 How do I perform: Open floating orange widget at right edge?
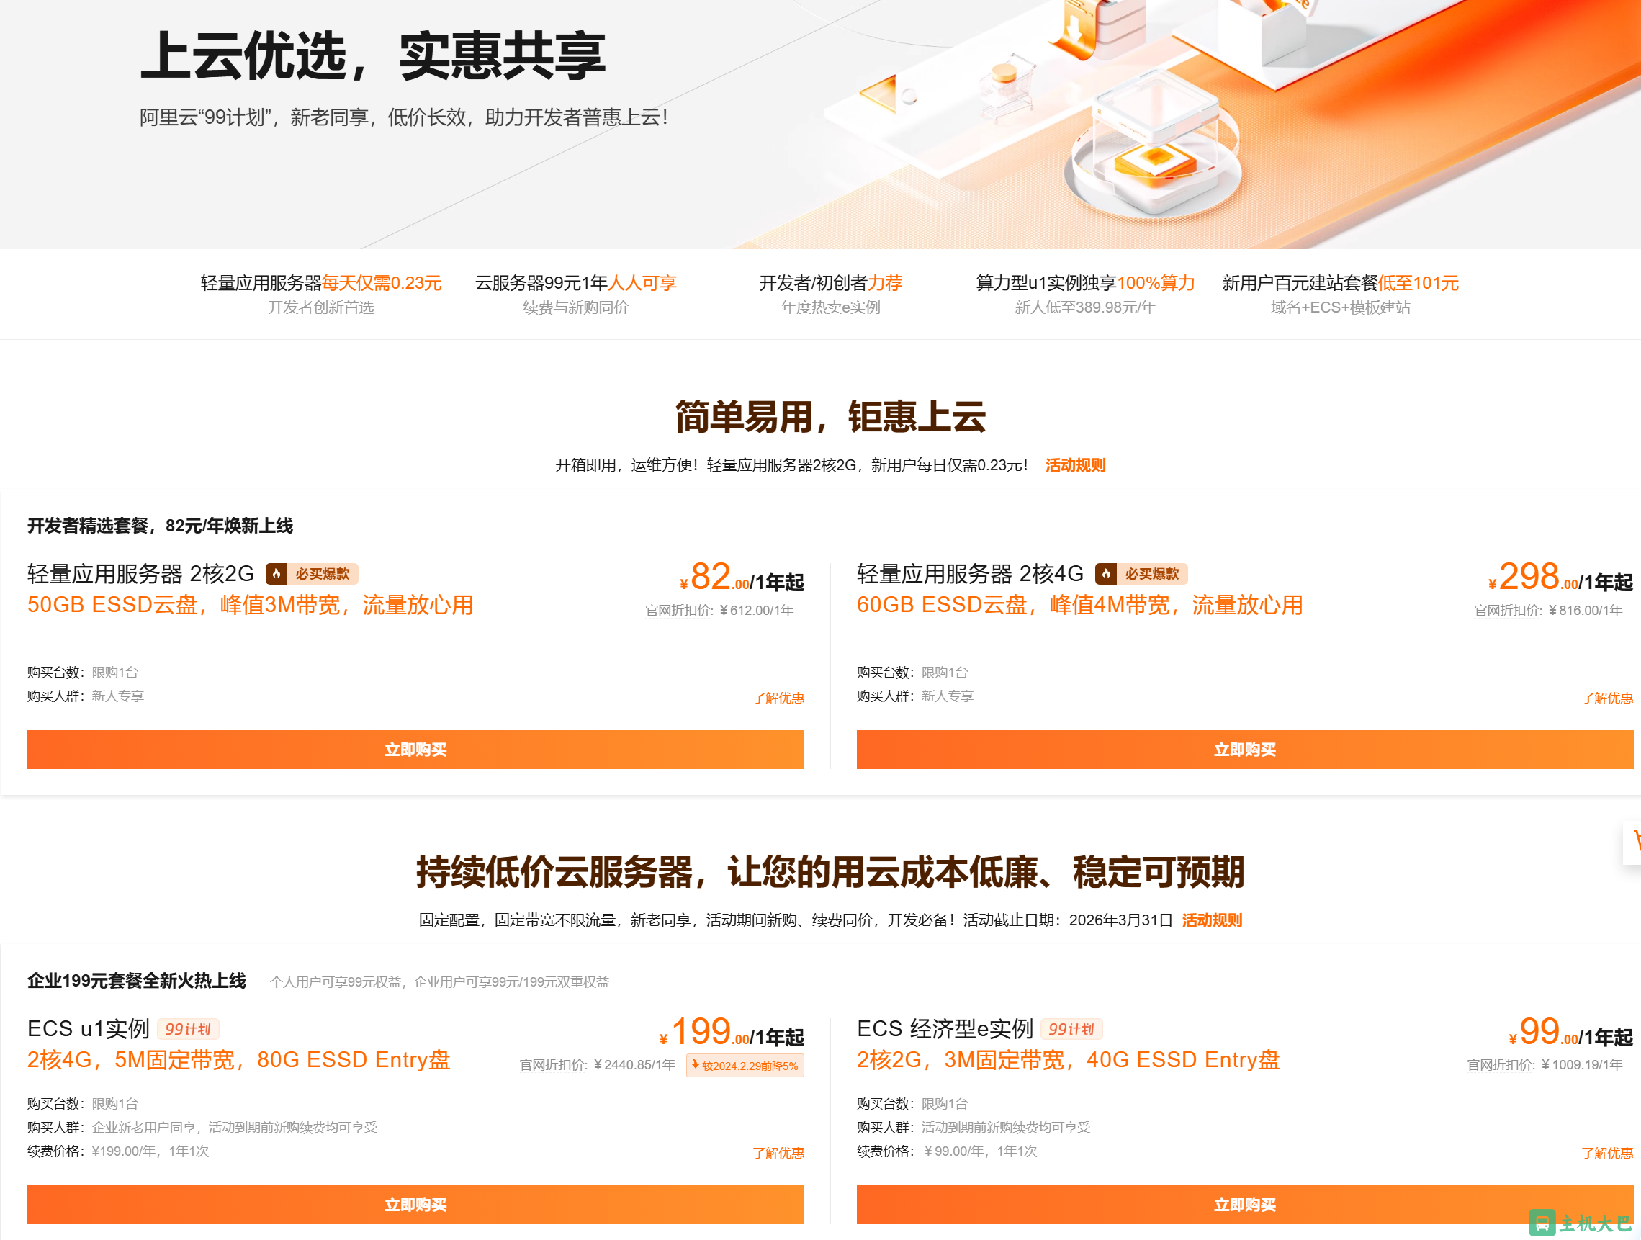pyautogui.click(x=1634, y=842)
